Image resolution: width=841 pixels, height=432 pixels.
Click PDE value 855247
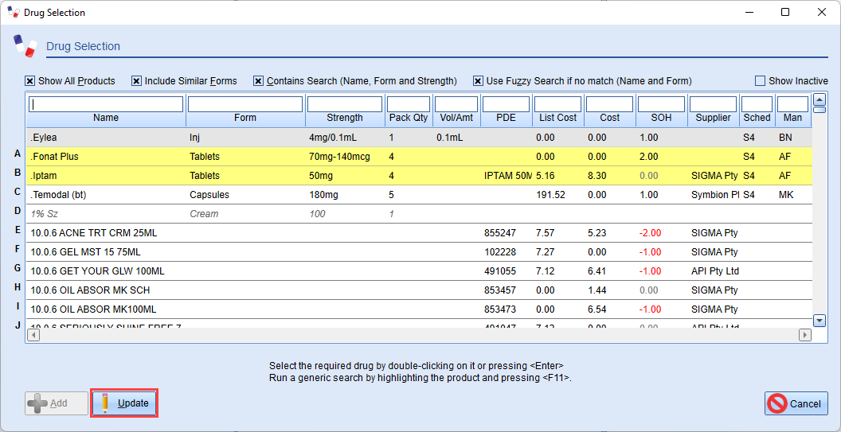tap(499, 233)
